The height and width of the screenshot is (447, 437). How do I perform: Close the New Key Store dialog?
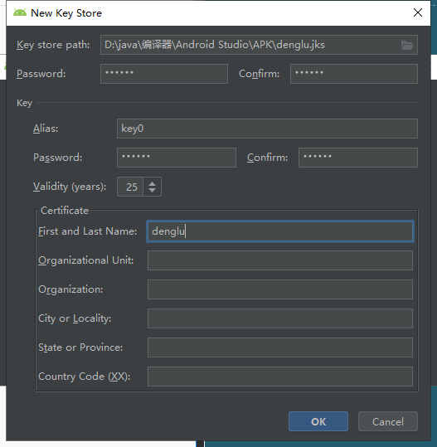(418, 12)
